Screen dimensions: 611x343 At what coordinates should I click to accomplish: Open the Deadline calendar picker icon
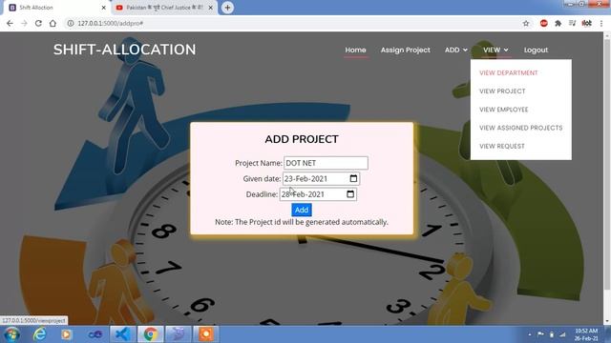(350, 194)
